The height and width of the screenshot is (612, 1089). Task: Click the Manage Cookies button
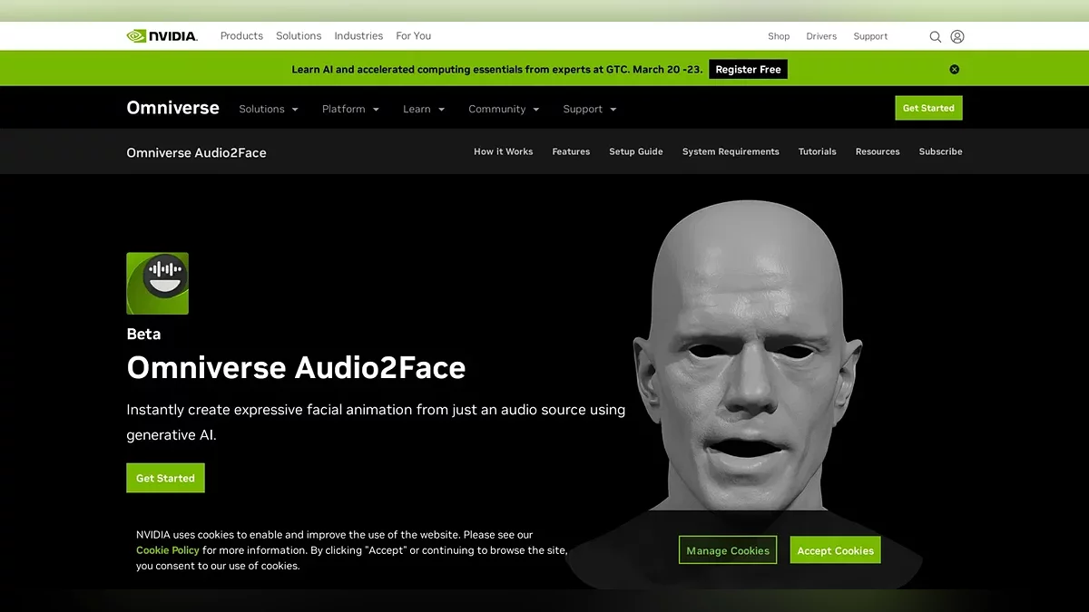[x=728, y=550]
